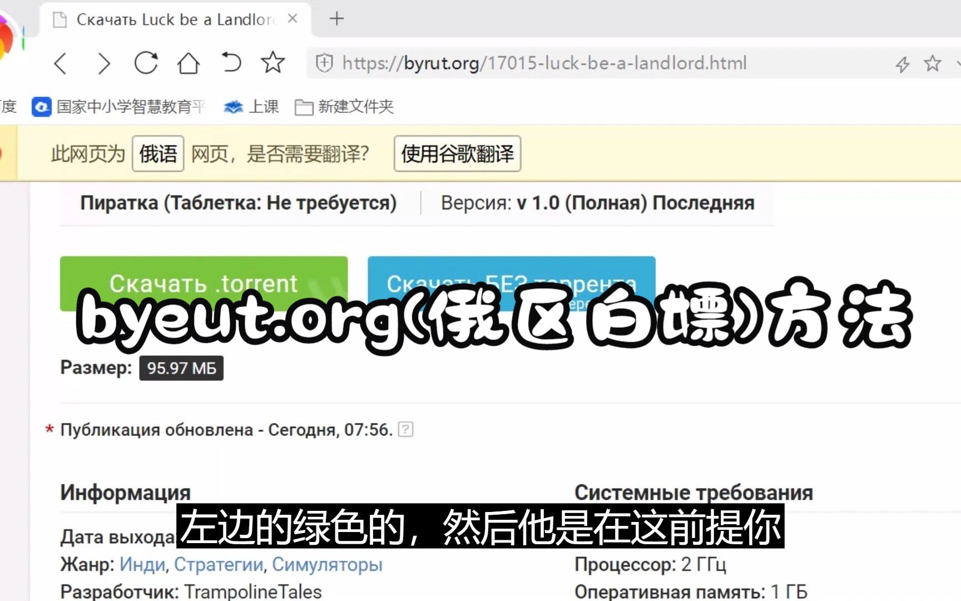The width and height of the screenshot is (961, 601).
Task: Click 使用谷歌翻译 translate button
Action: (458, 154)
